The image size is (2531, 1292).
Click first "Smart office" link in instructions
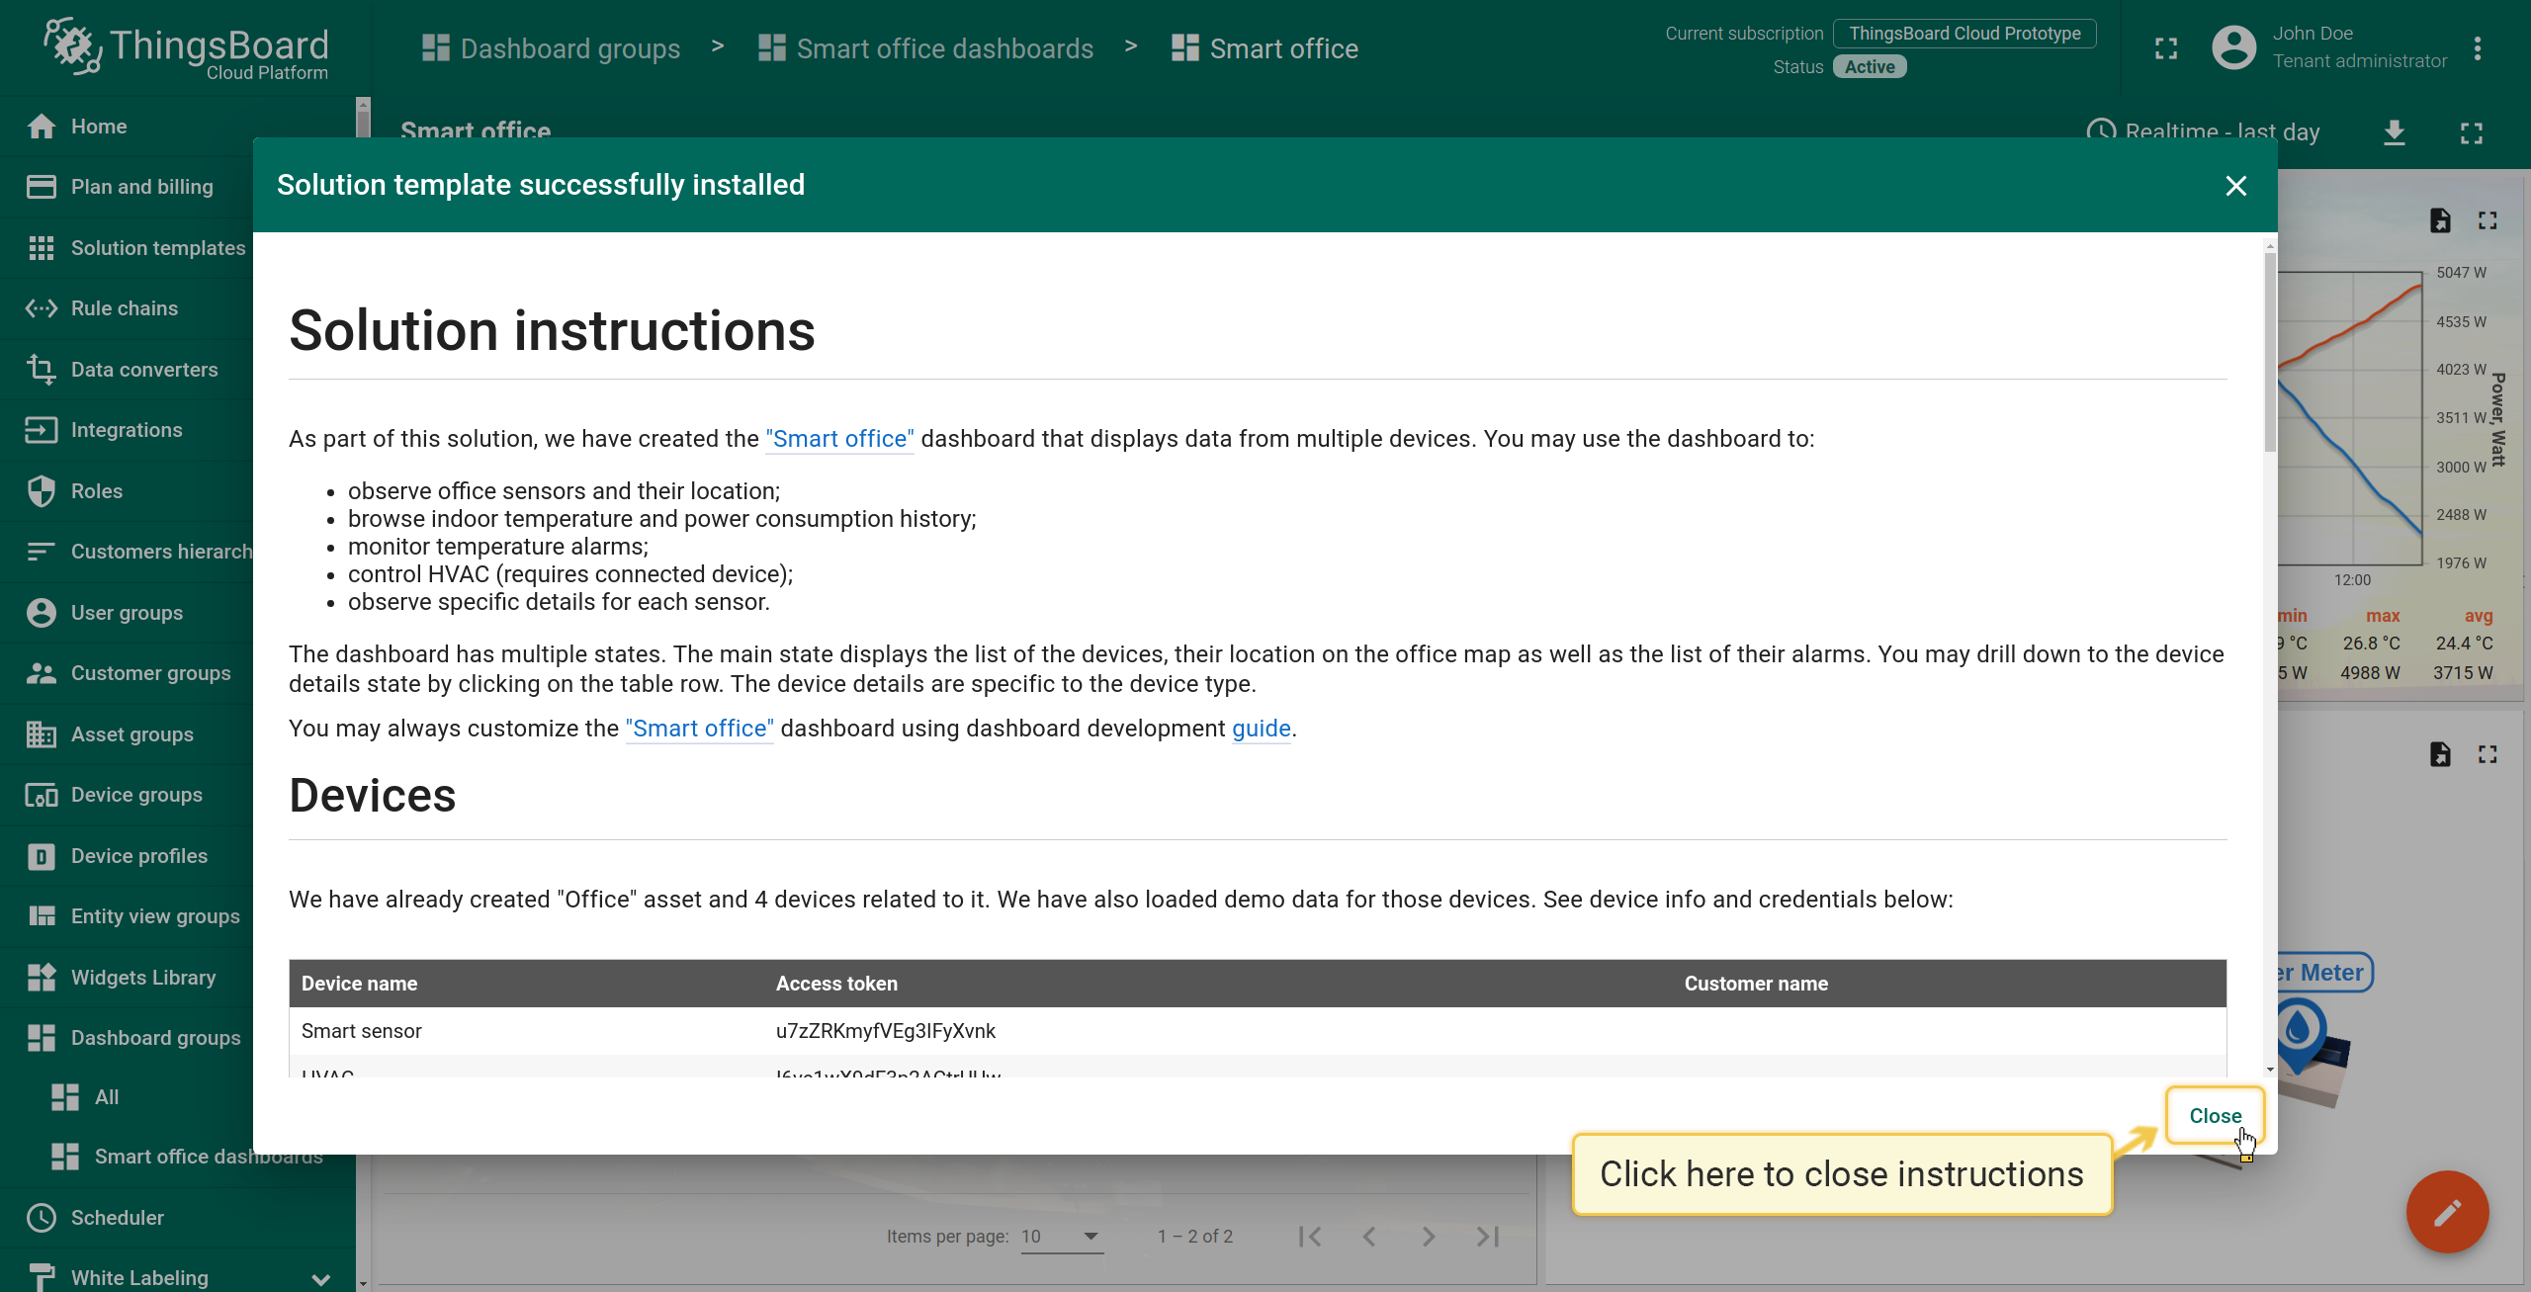tap(839, 439)
